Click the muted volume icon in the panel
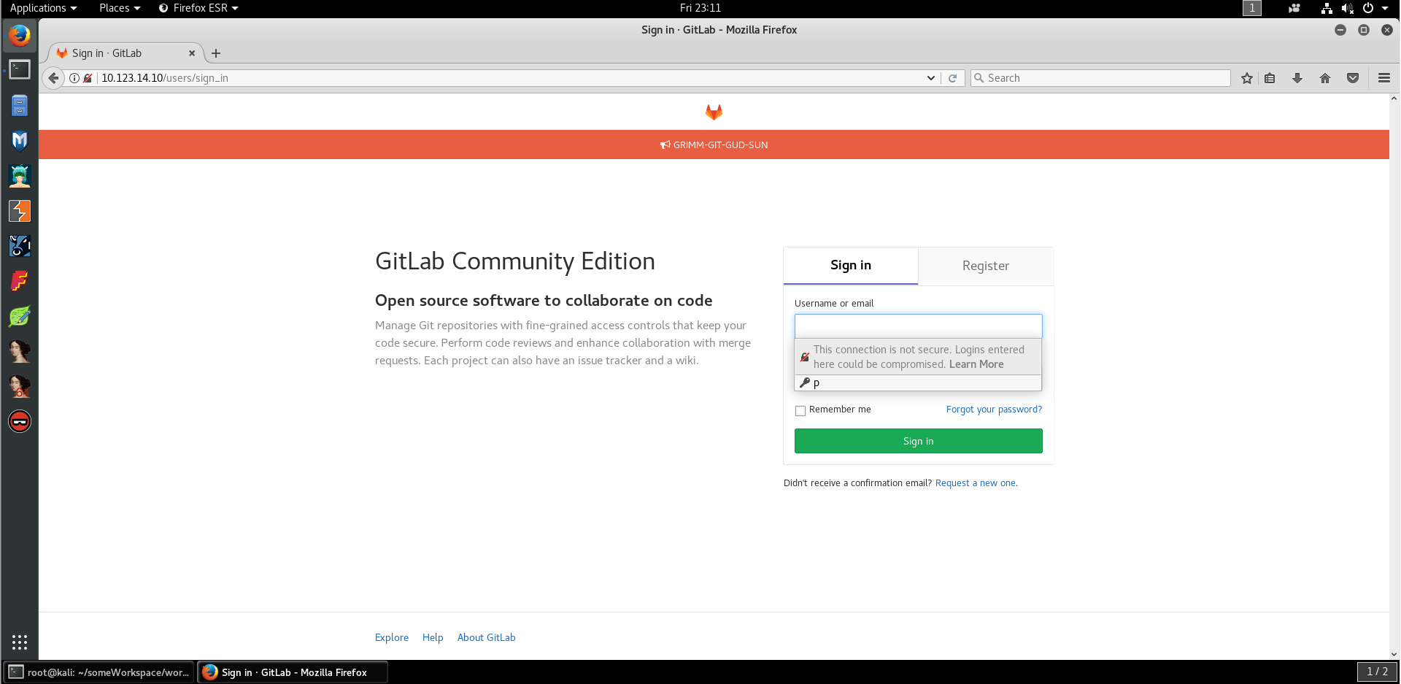Viewport: 1401px width, 684px height. 1347,8
